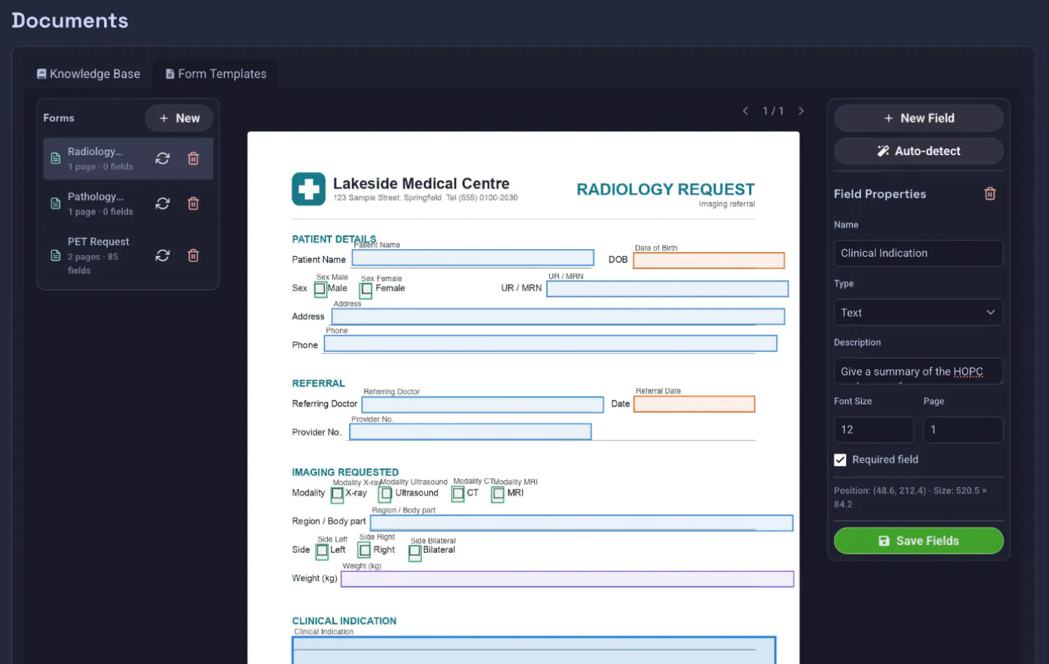Select the Provider No. field box
The height and width of the screenshot is (664, 1049).
pos(471,431)
